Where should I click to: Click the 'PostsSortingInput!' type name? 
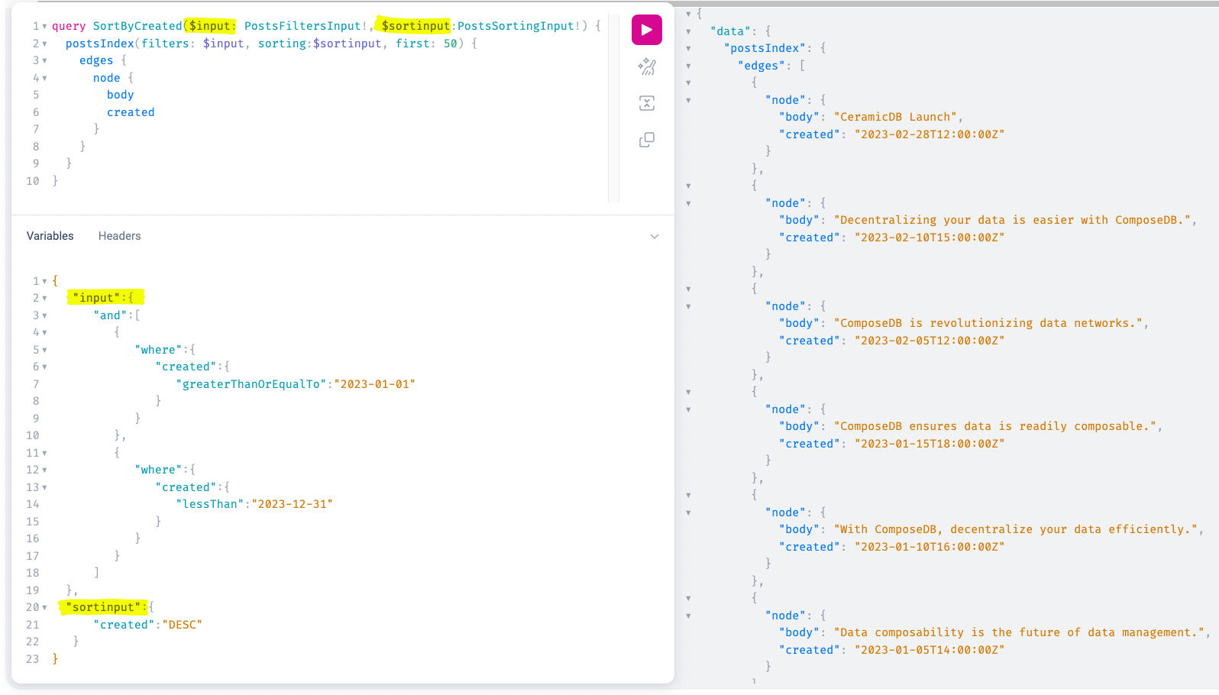[519, 26]
